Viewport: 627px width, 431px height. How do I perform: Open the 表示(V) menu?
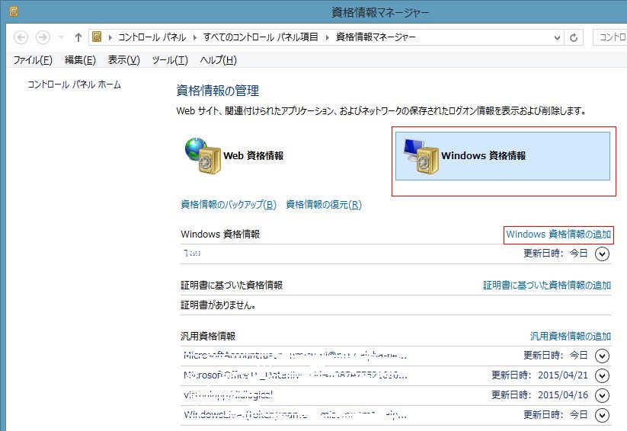click(x=123, y=60)
